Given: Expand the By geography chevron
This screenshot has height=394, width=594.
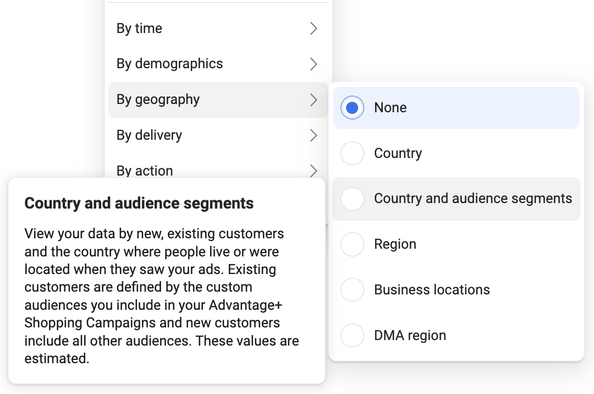Looking at the screenshot, I should coord(313,100).
